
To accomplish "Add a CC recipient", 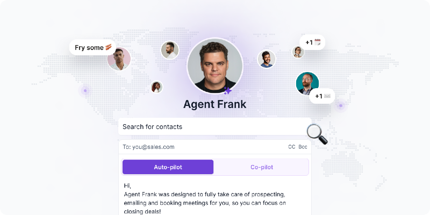I will pyautogui.click(x=291, y=147).
